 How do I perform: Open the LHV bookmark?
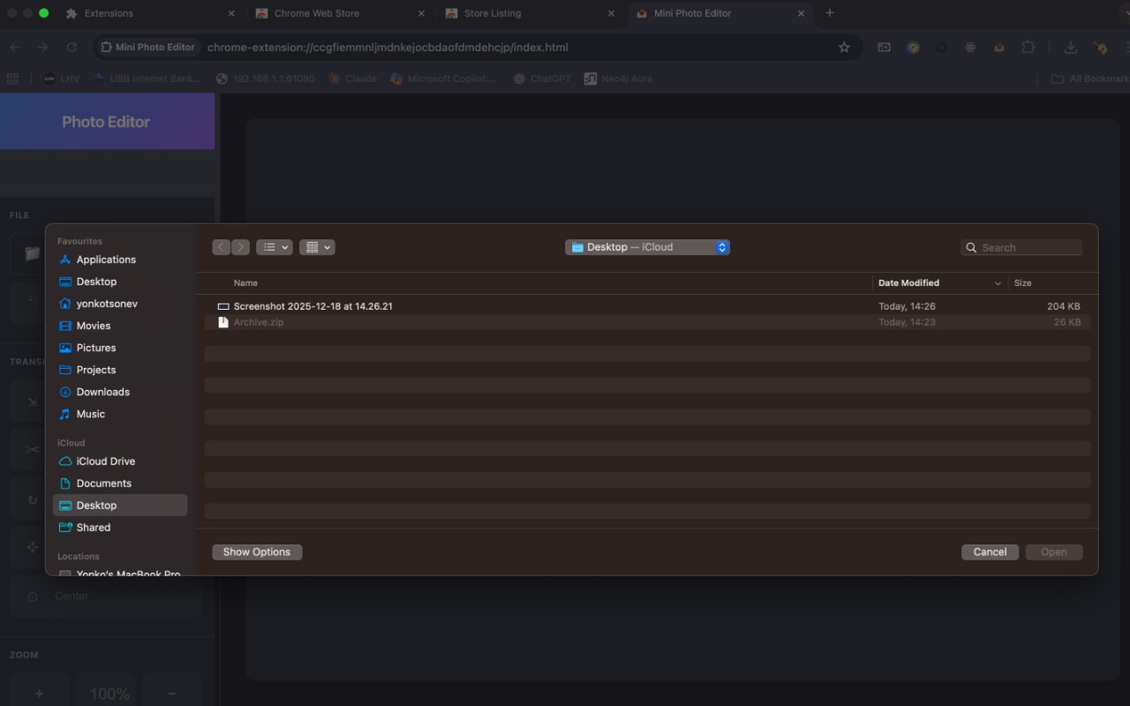point(61,79)
